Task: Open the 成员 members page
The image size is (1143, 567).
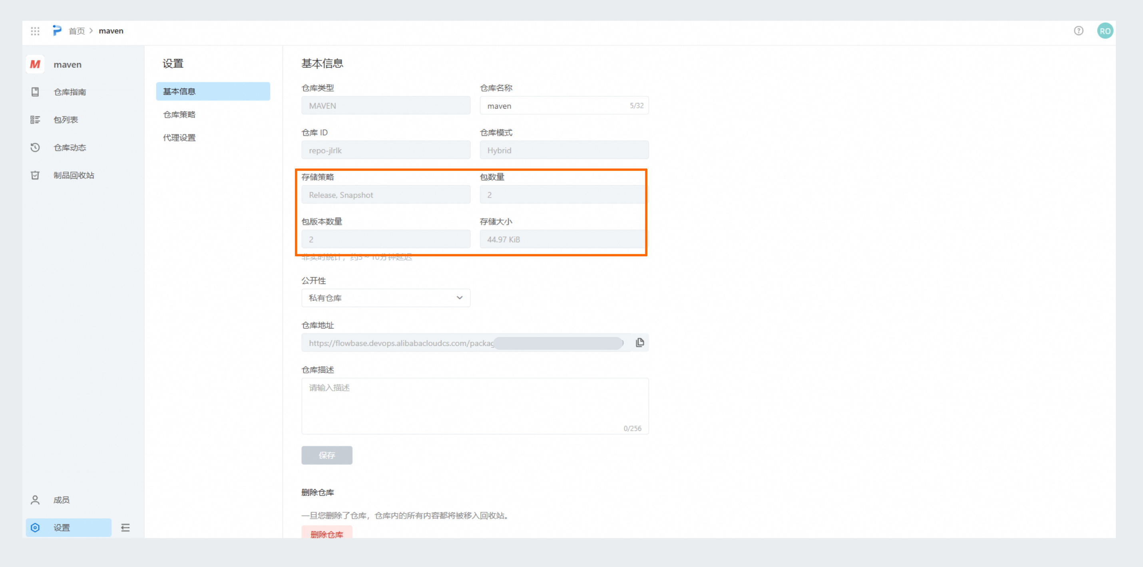Action: (61, 500)
